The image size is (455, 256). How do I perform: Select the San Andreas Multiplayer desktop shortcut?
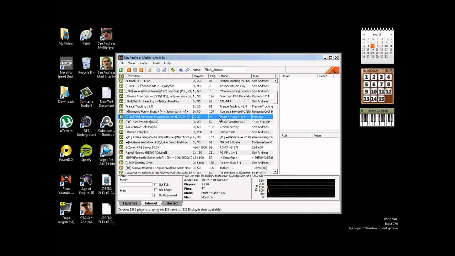coord(106,39)
